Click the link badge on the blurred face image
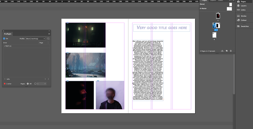 pyautogui.click(x=98, y=81)
